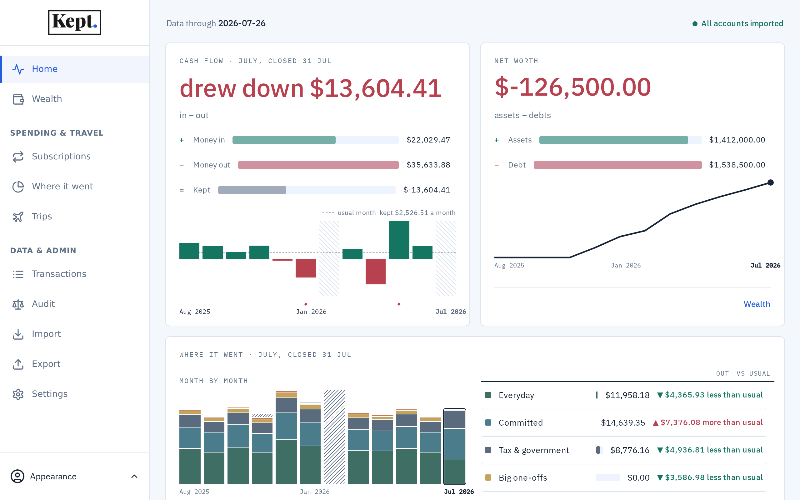Click the Tax & government row

tap(624, 450)
